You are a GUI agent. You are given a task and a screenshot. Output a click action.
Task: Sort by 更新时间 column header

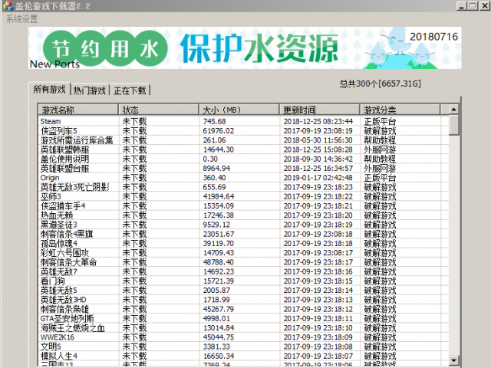click(319, 110)
